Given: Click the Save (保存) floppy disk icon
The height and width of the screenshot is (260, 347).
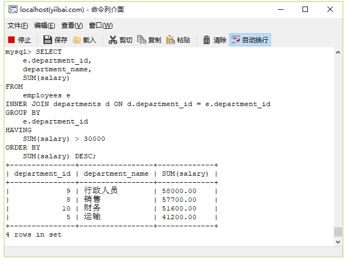Looking at the screenshot, I should [48, 40].
